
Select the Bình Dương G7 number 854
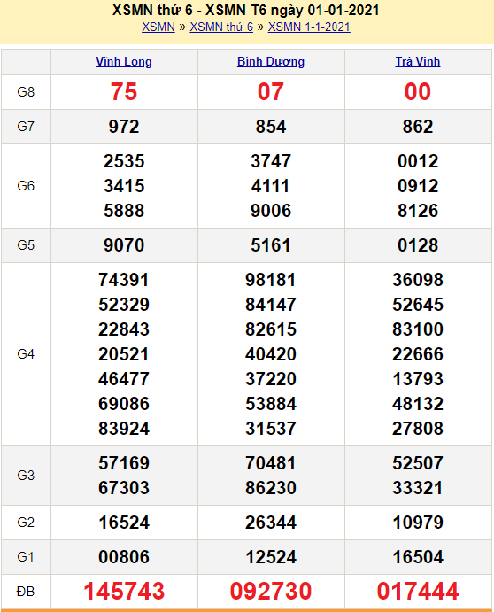tap(271, 127)
